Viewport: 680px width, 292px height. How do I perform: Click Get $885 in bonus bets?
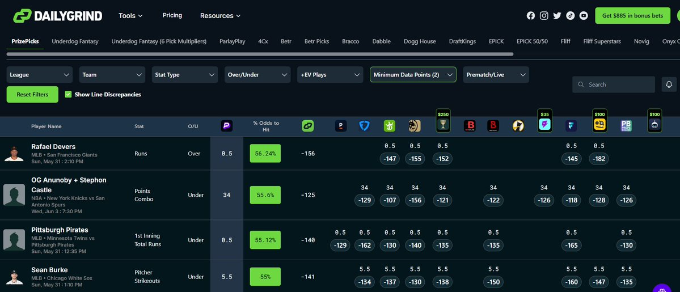[x=633, y=16]
